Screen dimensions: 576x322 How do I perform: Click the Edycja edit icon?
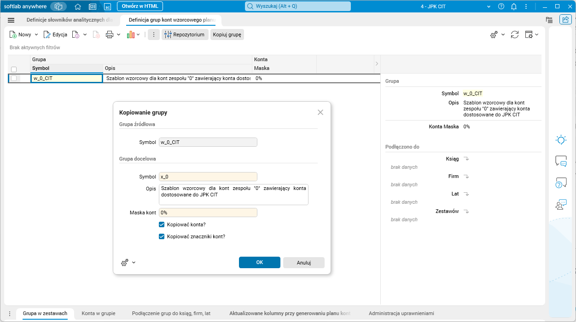pos(47,34)
